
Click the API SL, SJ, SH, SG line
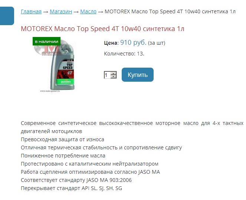71,188
